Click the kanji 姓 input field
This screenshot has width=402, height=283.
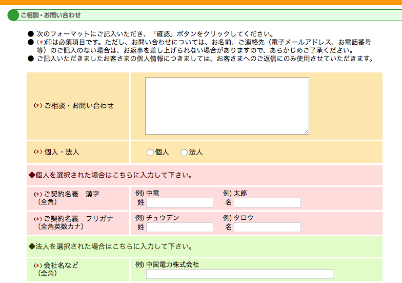point(179,203)
